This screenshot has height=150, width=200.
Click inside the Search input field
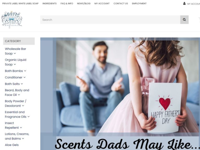click(110, 20)
